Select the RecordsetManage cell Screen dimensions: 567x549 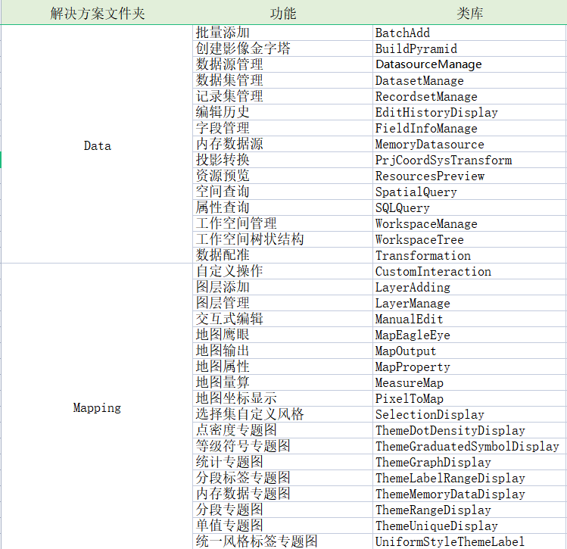coord(469,97)
